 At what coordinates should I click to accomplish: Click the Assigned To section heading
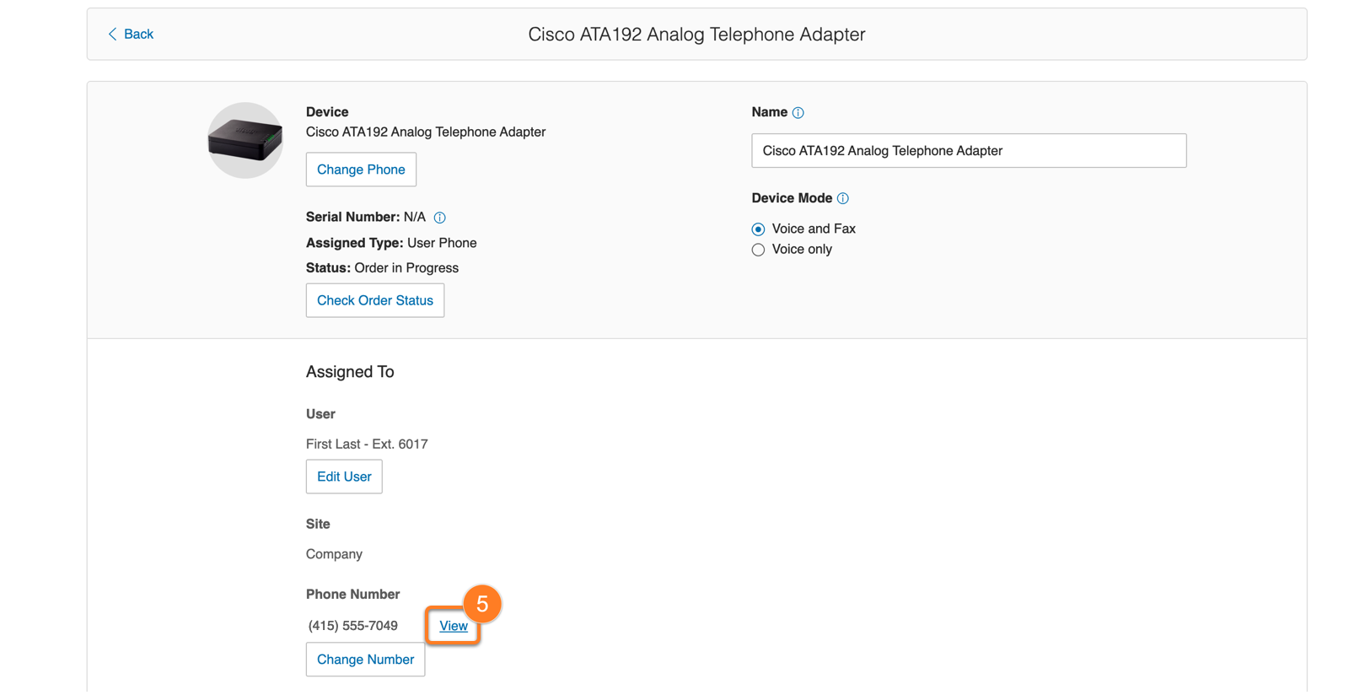click(350, 372)
